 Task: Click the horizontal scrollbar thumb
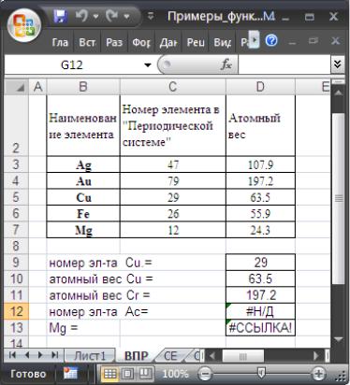(x=242, y=356)
